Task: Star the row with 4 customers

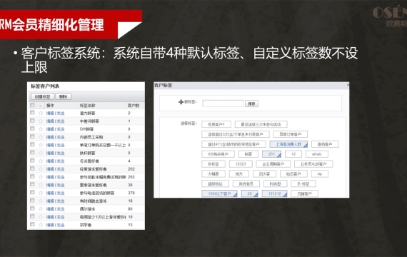Action: click(x=41, y=161)
